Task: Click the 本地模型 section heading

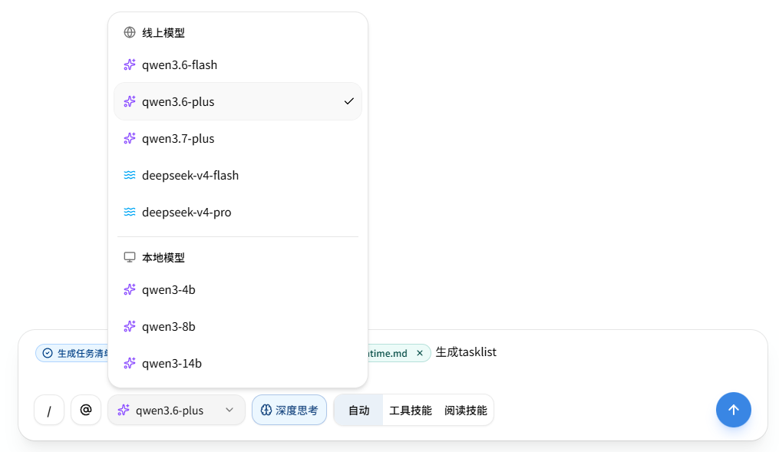Action: [163, 258]
